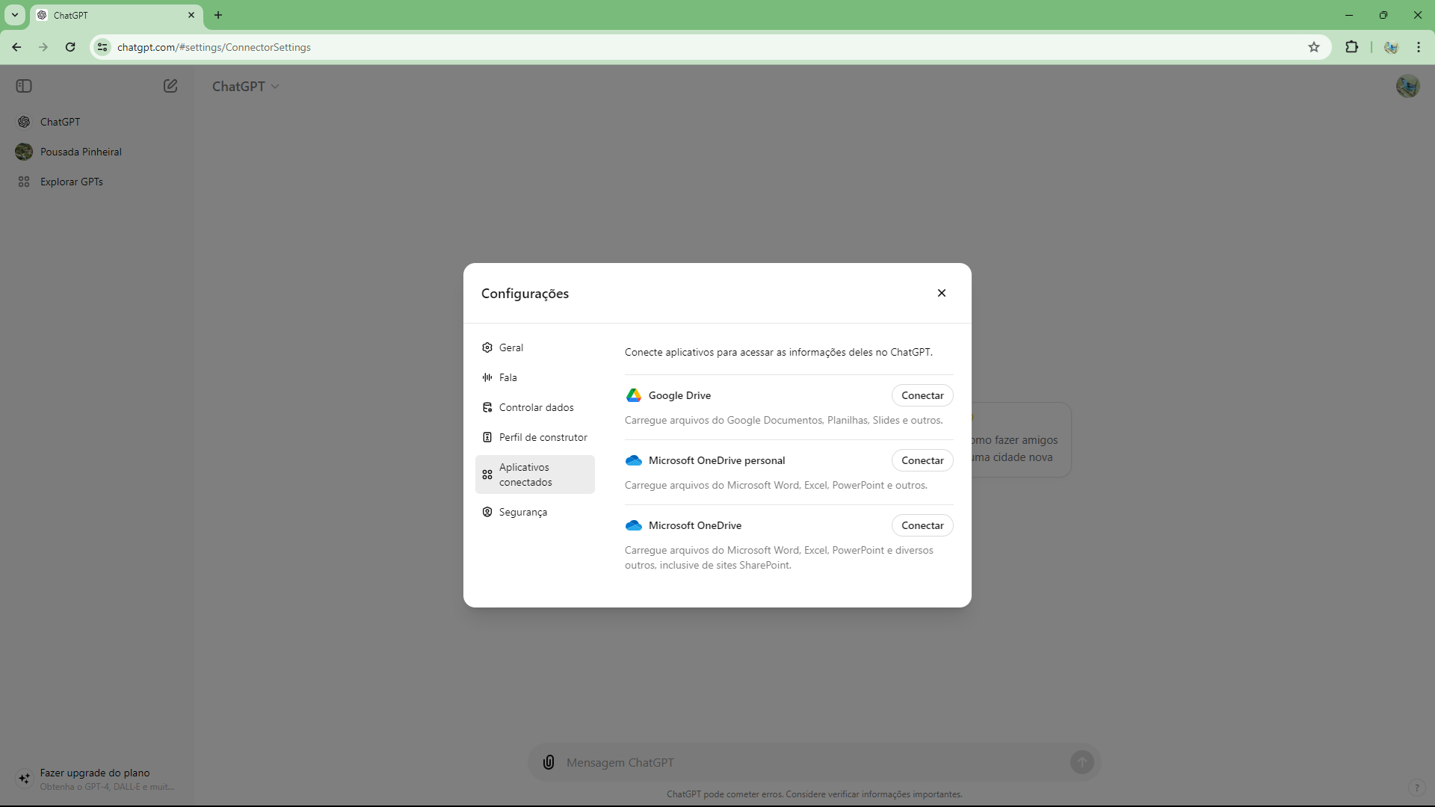Viewport: 1435px width, 807px height.
Task: Open Pousada Pinheiral GPT in sidebar
Action: [96, 152]
